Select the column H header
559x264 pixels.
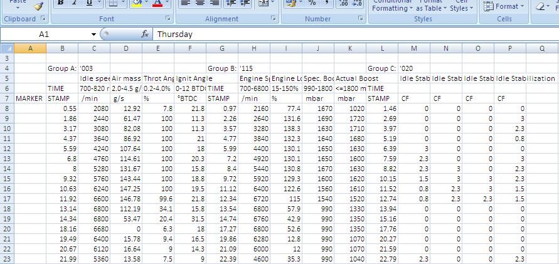point(254,48)
